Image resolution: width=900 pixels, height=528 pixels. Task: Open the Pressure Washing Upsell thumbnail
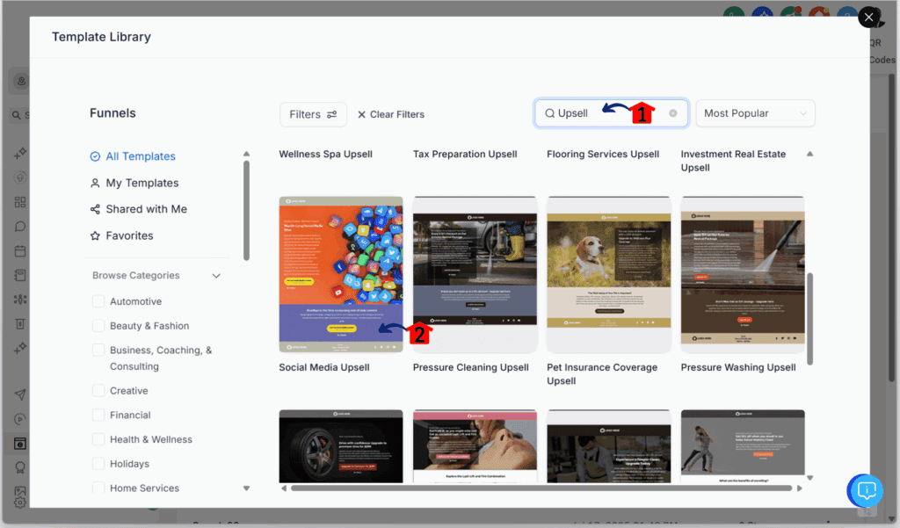(743, 274)
